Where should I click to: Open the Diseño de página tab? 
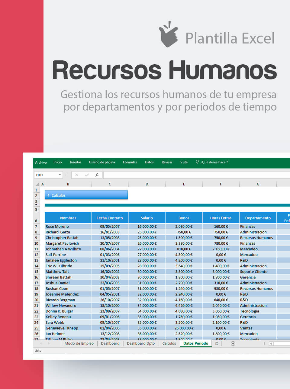102,162
